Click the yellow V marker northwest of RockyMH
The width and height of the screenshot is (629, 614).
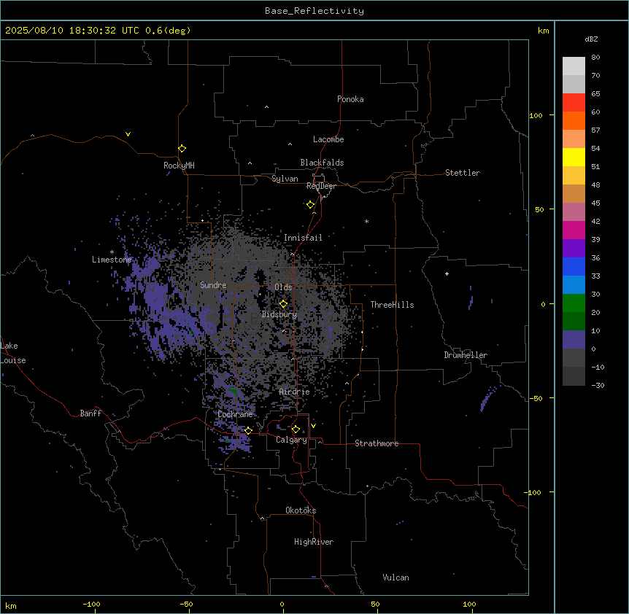128,134
